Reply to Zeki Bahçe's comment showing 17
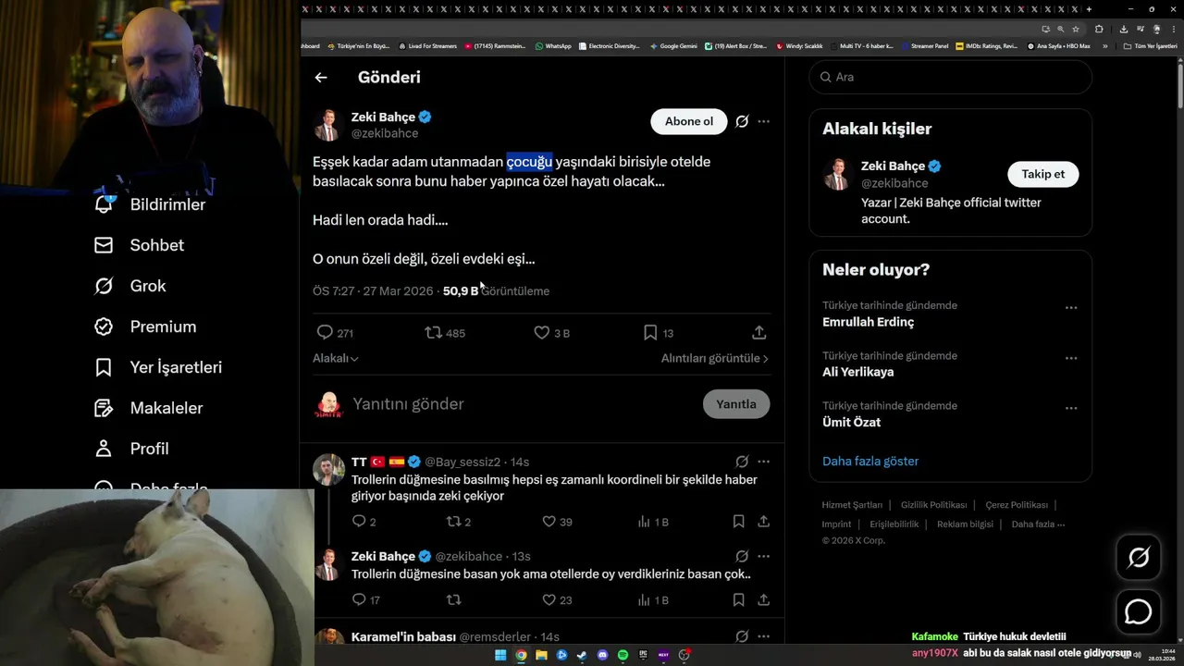 [x=359, y=599]
